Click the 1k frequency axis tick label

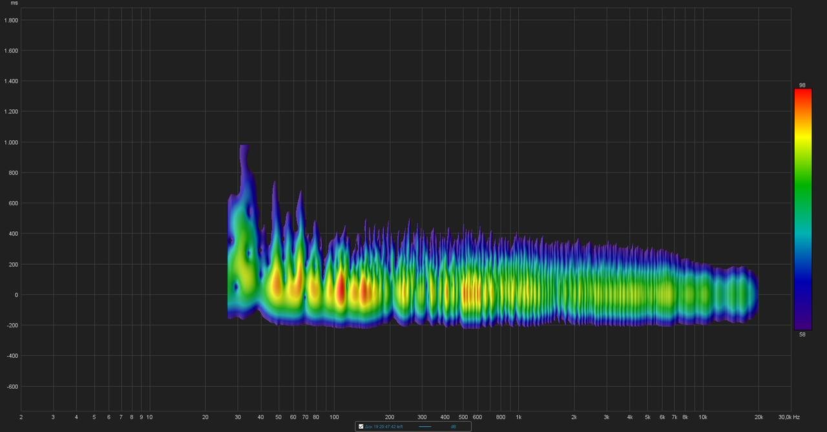(x=518, y=417)
